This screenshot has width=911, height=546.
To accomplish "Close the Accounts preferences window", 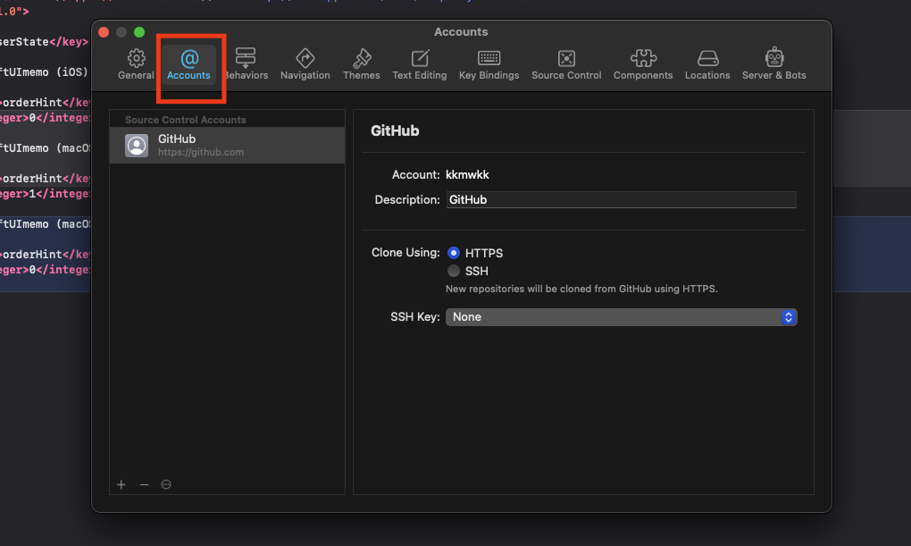I will coord(104,32).
